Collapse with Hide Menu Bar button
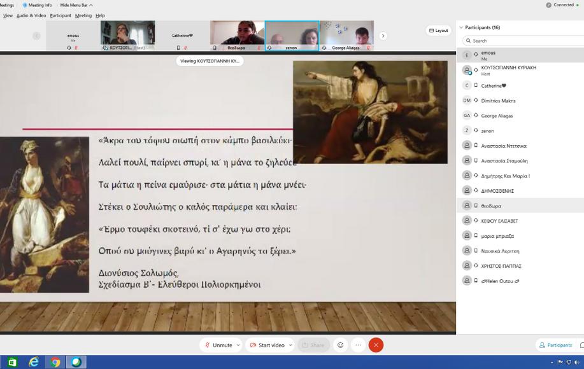 76,5
